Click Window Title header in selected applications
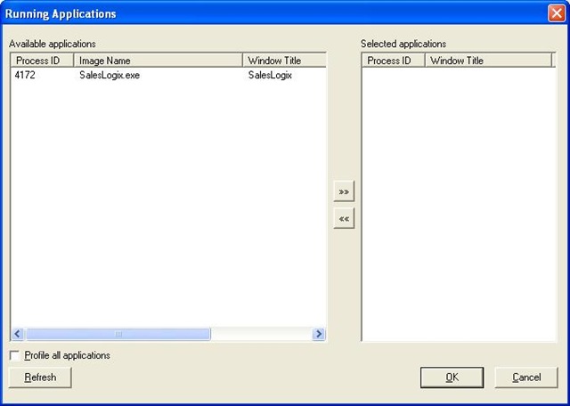570x406 pixels. pyautogui.click(x=488, y=61)
